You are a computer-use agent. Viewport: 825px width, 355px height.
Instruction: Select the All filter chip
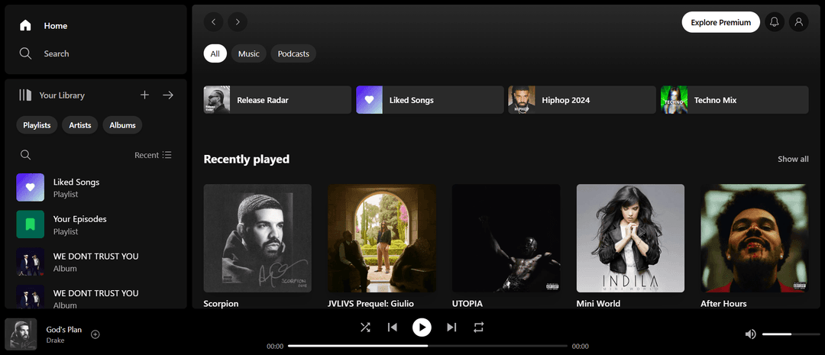215,53
